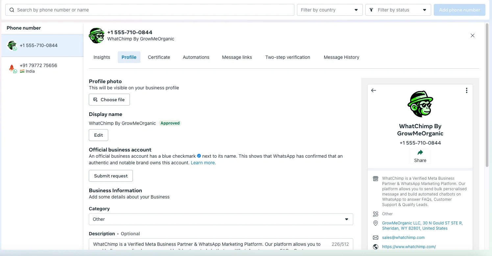The height and width of the screenshot is (256, 492).
Task: Click the globe icon beside website link
Action: pos(376,247)
